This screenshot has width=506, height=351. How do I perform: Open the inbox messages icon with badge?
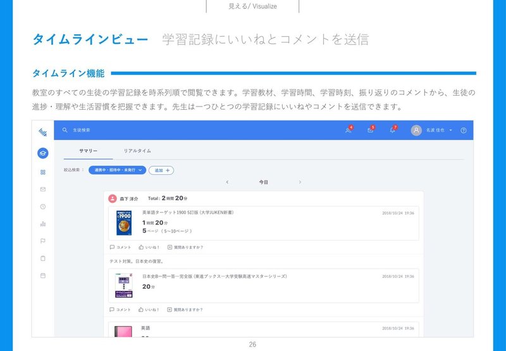pos(371,130)
